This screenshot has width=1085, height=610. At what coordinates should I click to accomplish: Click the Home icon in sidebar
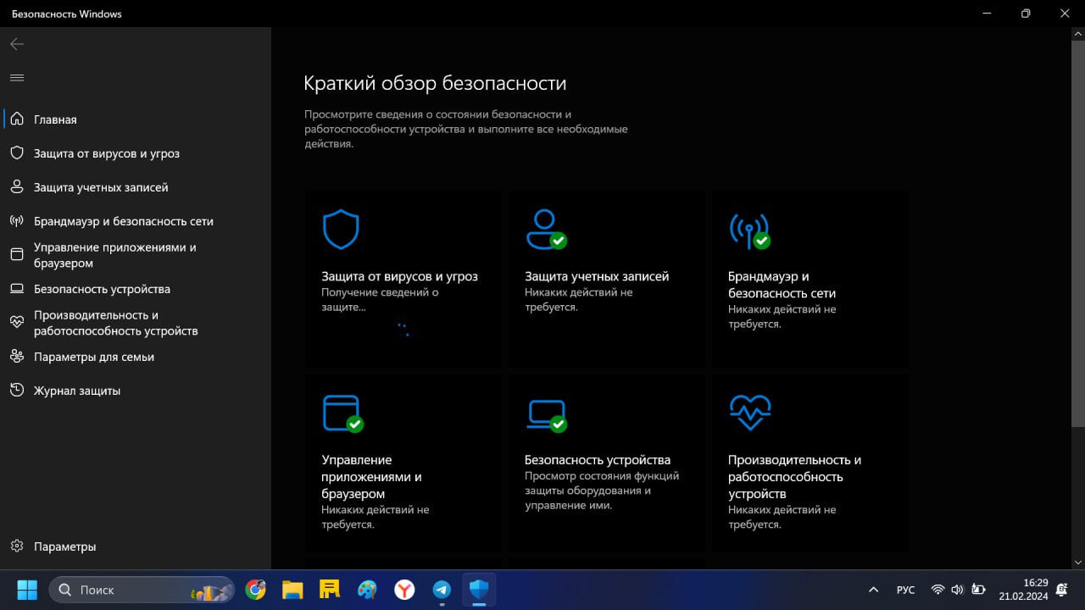tap(17, 119)
